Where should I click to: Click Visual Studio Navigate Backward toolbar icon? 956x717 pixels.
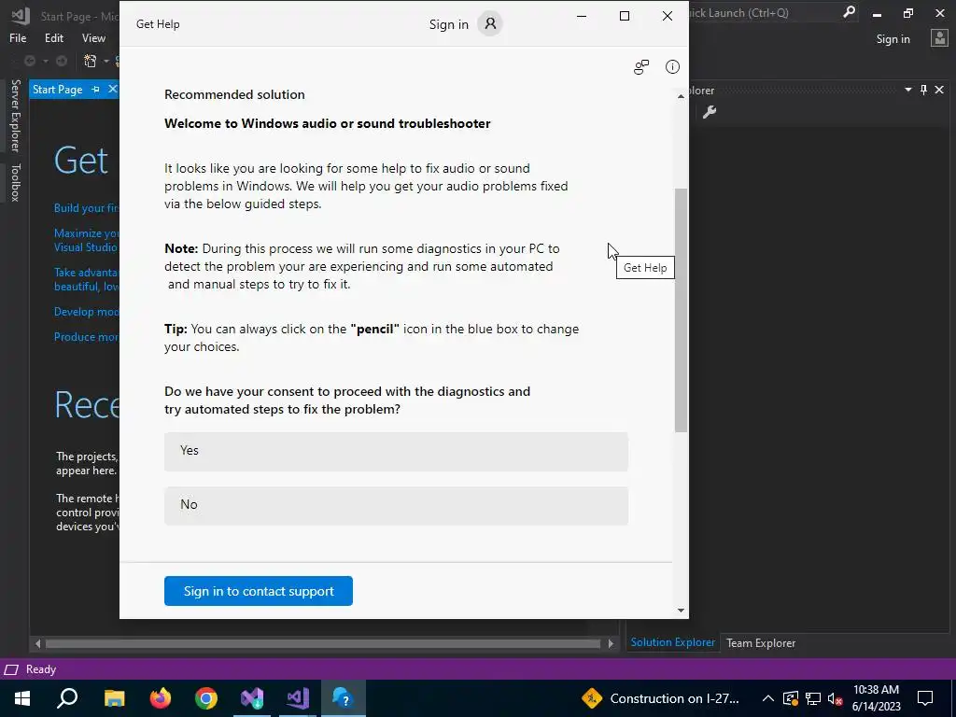point(29,61)
